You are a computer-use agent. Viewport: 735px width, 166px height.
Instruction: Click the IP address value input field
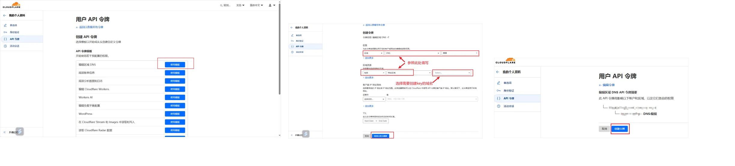432,99
